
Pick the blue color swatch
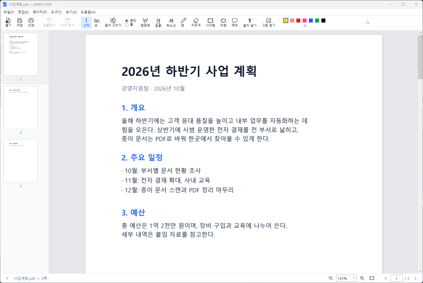311,21
